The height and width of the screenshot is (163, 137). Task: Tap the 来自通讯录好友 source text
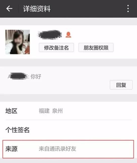point(57,149)
